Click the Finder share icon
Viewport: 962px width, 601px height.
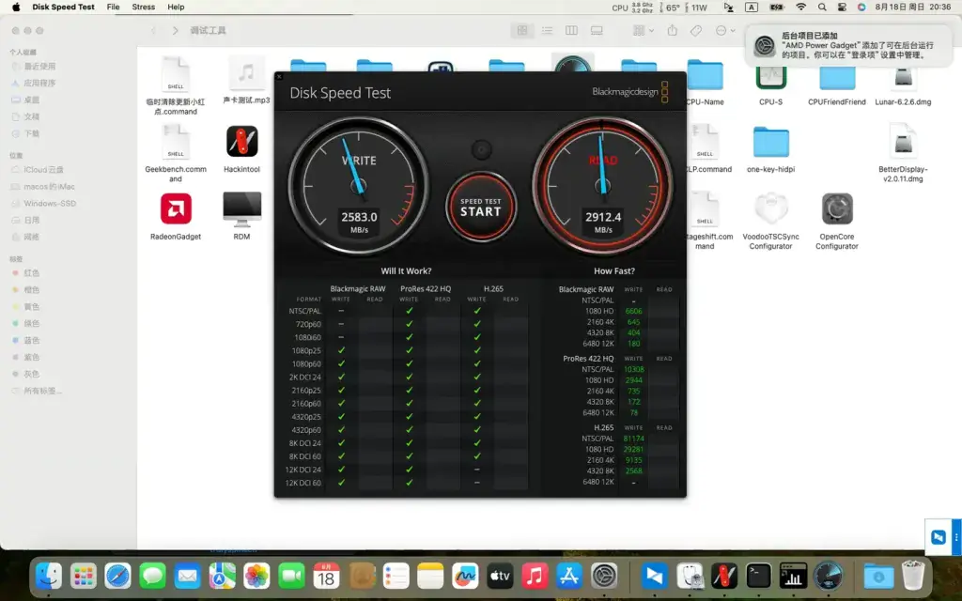click(673, 30)
